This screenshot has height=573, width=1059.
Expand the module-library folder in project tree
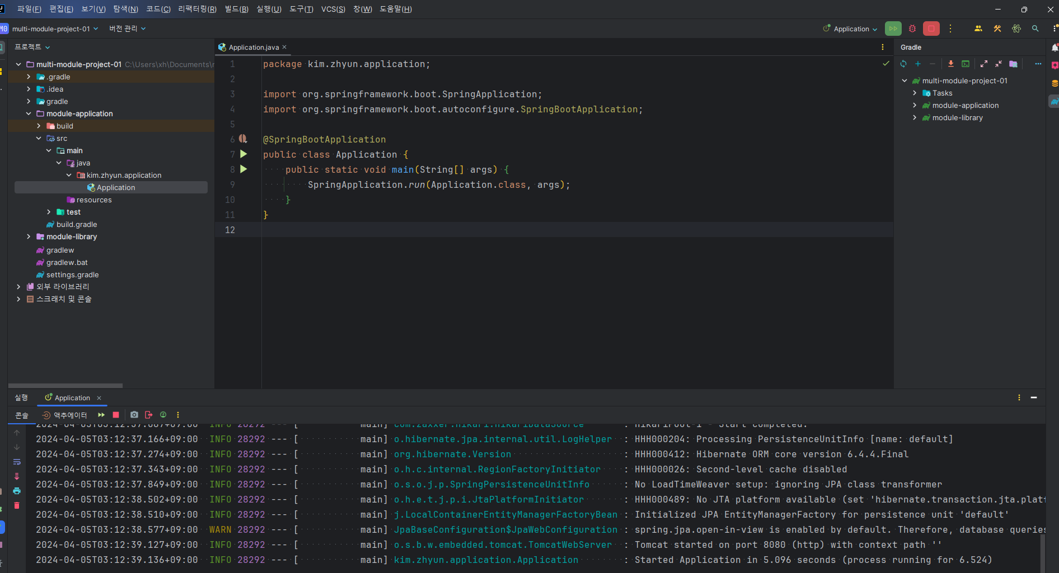tap(29, 236)
